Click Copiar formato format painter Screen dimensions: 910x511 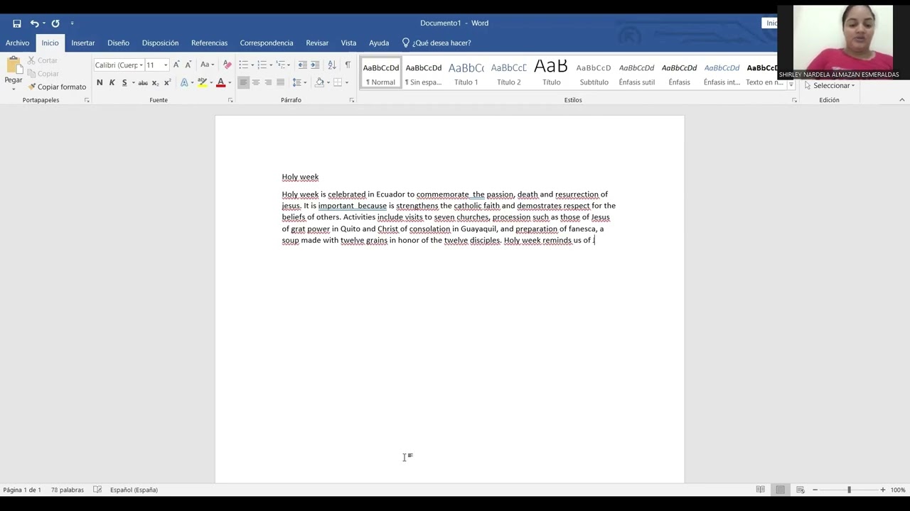(57, 87)
